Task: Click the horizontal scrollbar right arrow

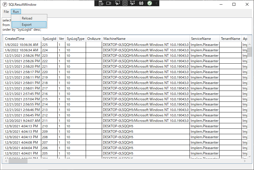Action: [x=245, y=161]
